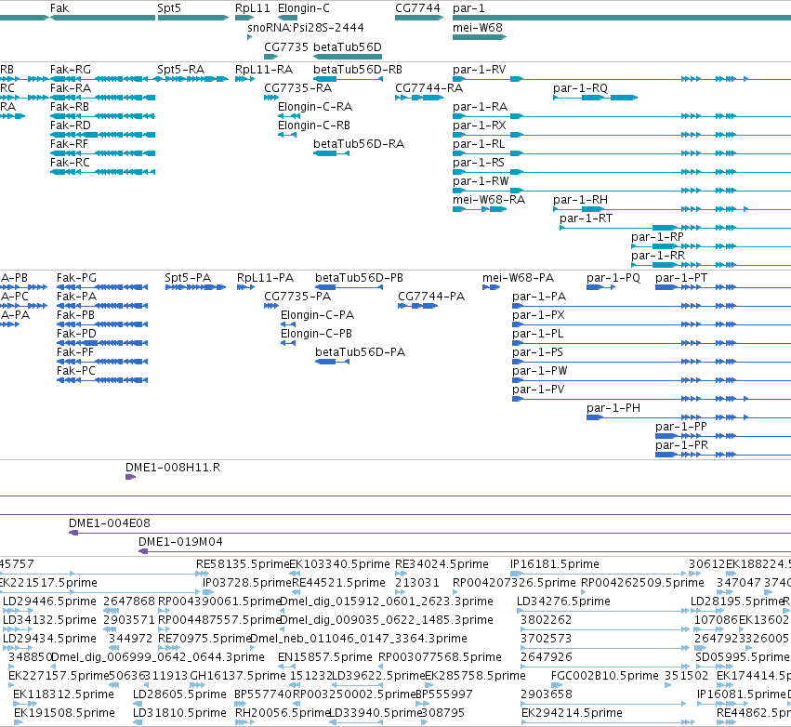Screen dimensions: 791x727
Task: Click the Elongin-C-RB transcript
Action: [x=287, y=135]
